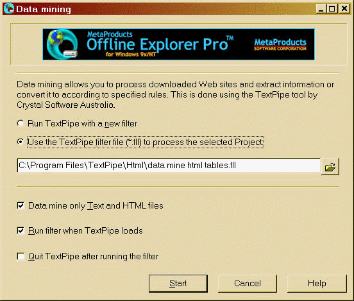Screen dimensions: 354x301
Task: Click the filter file path input field
Action: coord(169,166)
